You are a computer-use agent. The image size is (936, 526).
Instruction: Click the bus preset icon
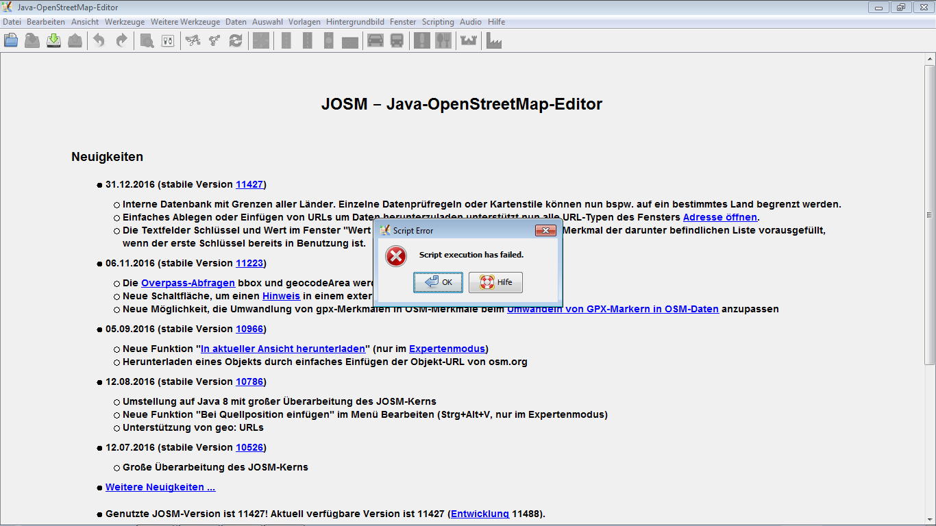tap(397, 41)
